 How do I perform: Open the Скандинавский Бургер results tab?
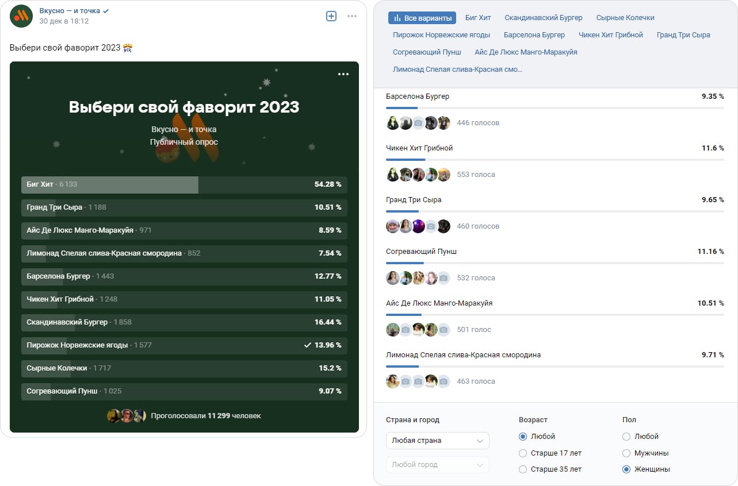(x=544, y=18)
